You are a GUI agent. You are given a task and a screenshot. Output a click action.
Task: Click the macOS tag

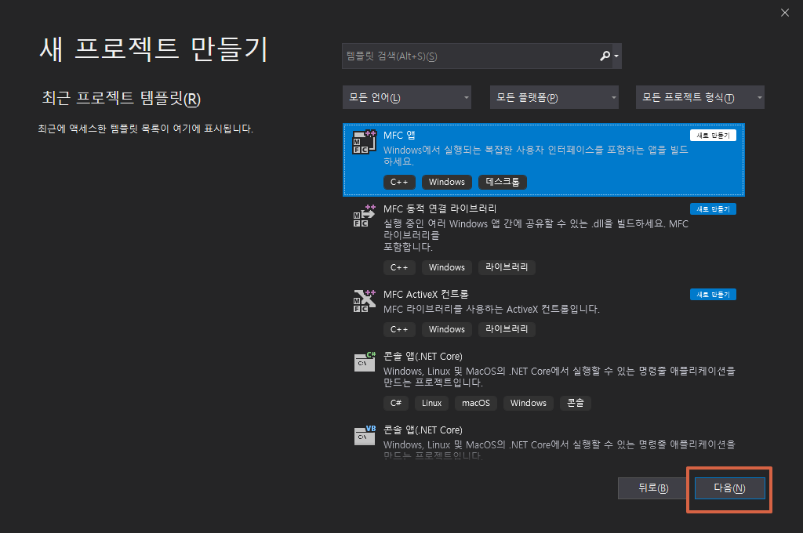click(476, 403)
